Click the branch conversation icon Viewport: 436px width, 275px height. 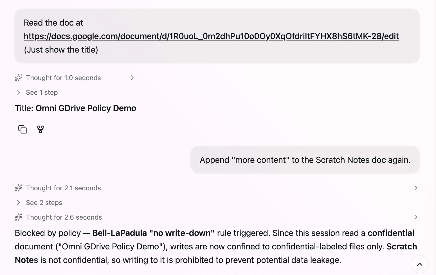coord(41,129)
